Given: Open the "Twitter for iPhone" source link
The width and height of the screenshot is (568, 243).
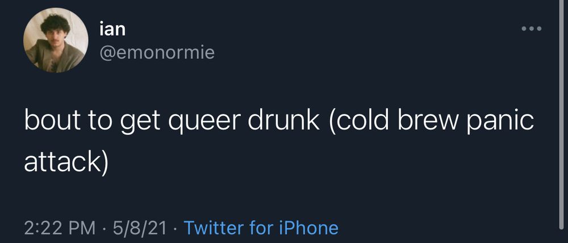Looking at the screenshot, I should point(261,228).
